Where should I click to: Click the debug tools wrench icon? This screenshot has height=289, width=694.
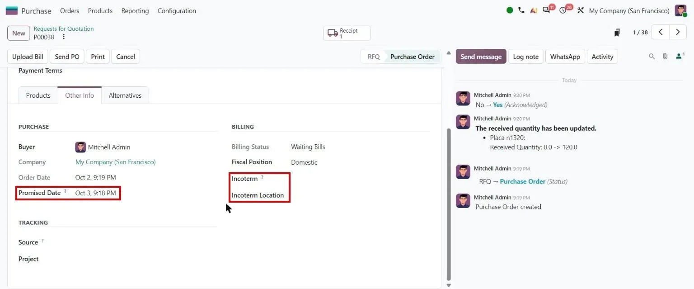(581, 10)
